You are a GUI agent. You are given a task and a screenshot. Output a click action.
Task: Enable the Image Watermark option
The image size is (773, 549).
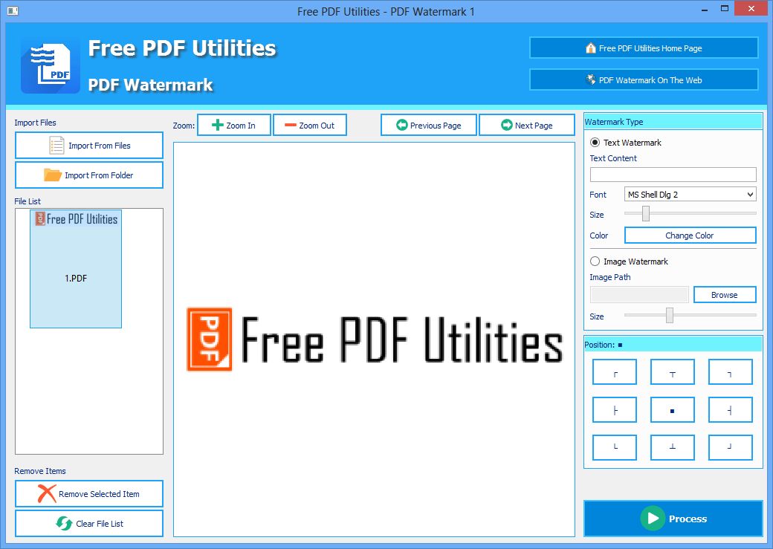tap(594, 261)
